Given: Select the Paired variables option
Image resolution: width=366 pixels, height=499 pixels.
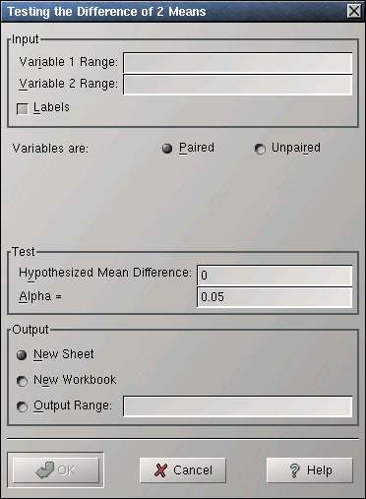Looking at the screenshot, I should [167, 149].
